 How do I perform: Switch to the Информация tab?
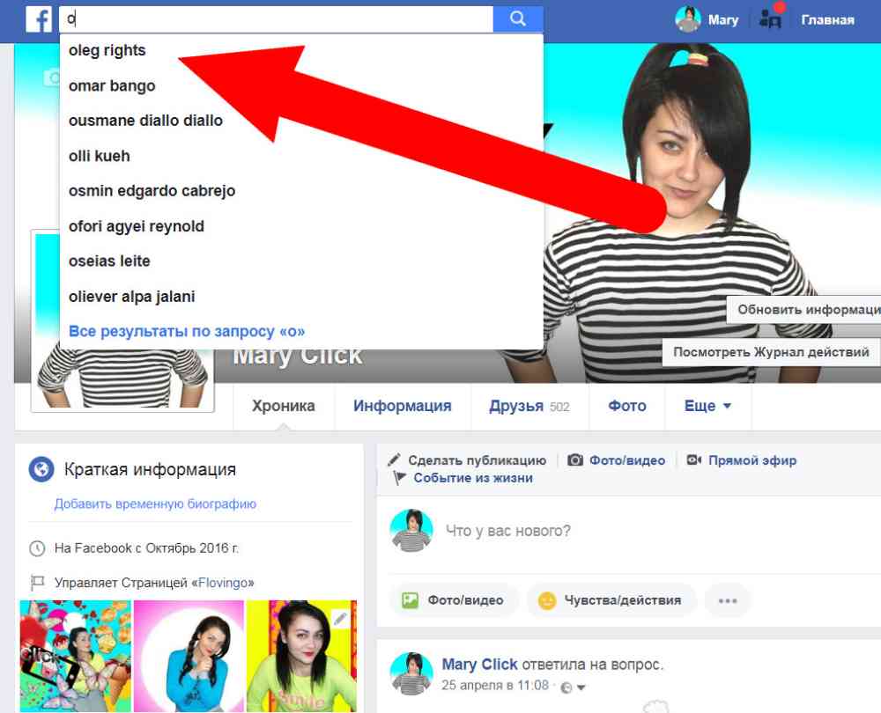coord(402,406)
